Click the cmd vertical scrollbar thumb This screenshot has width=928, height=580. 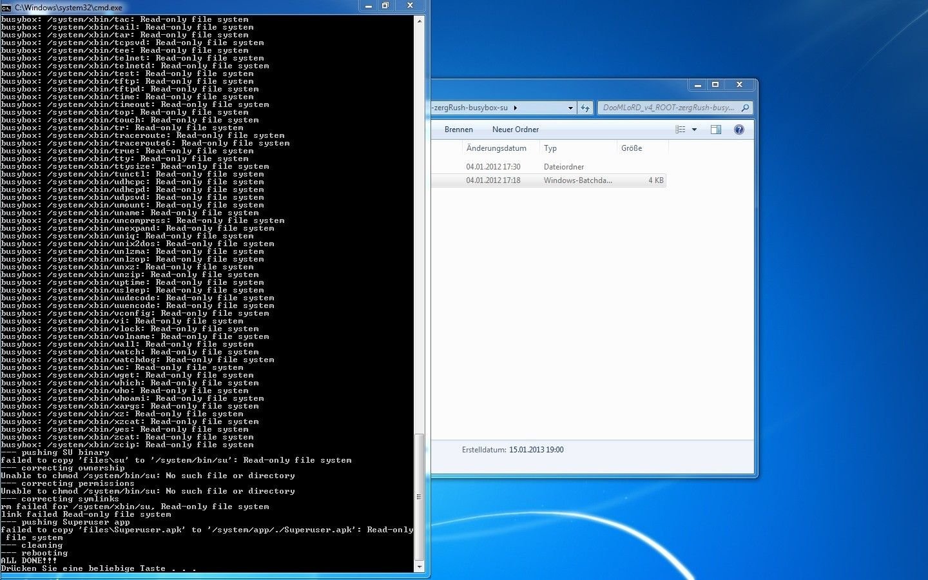[x=420, y=496]
